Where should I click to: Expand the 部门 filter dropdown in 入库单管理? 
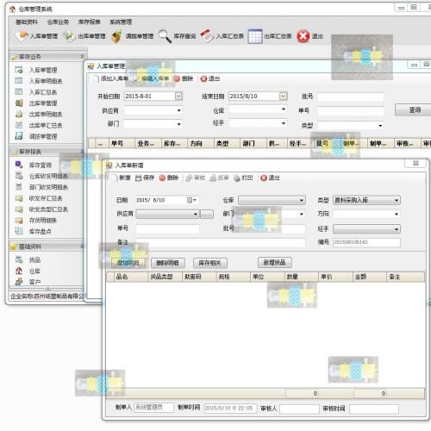[178, 124]
